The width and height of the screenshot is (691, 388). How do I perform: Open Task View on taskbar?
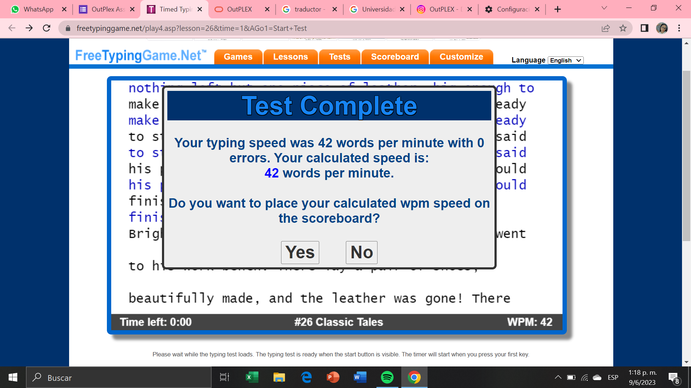pos(225,377)
